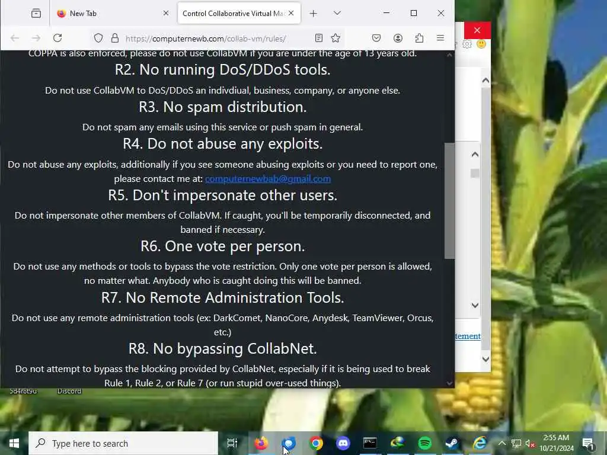
Task: Click the muted volume speaker icon
Action: pos(530,443)
